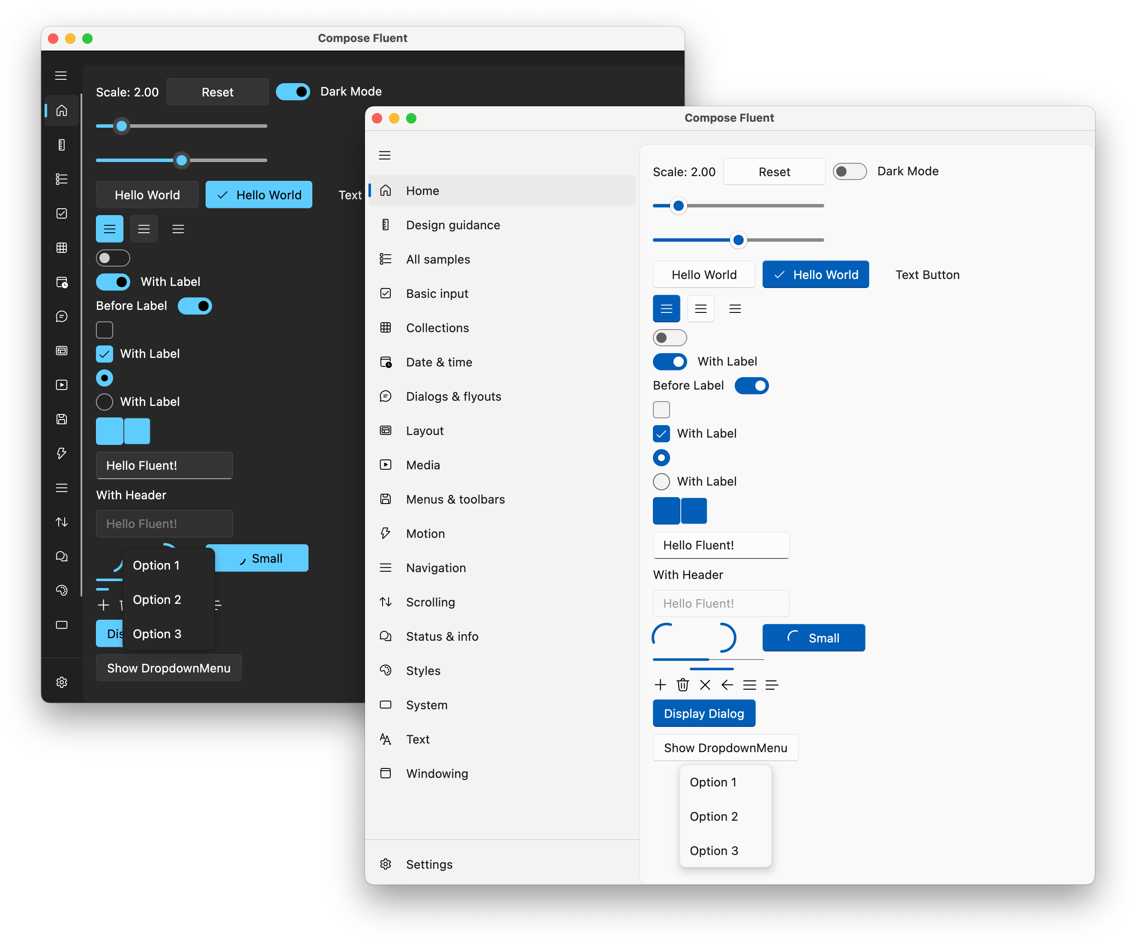The height and width of the screenshot is (948, 1143).
Task: Uncheck the With Label checkbox in light window
Action: tap(661, 433)
